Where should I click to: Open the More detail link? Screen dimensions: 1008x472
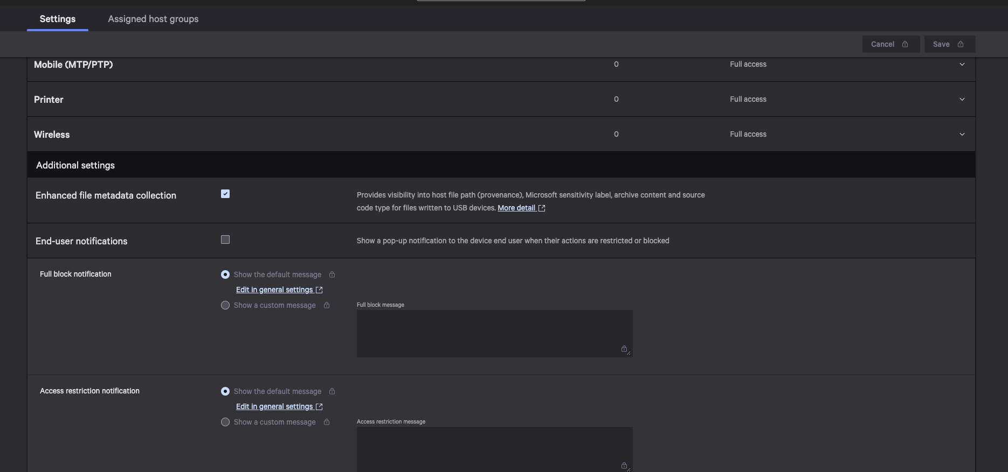coord(516,208)
